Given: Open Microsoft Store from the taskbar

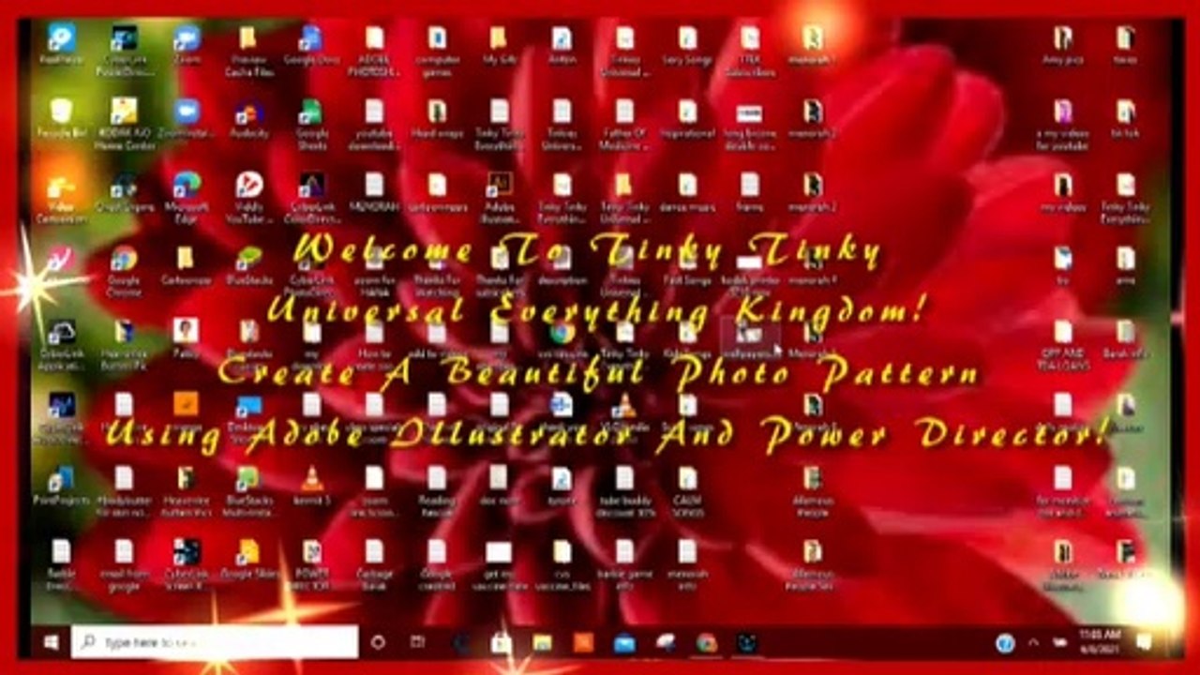Looking at the screenshot, I should 502,642.
